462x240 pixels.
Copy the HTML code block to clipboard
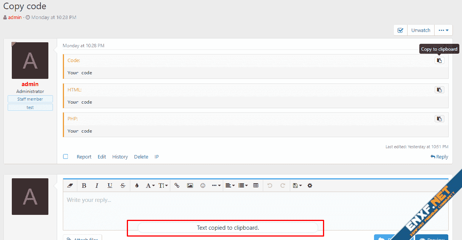[439, 90]
